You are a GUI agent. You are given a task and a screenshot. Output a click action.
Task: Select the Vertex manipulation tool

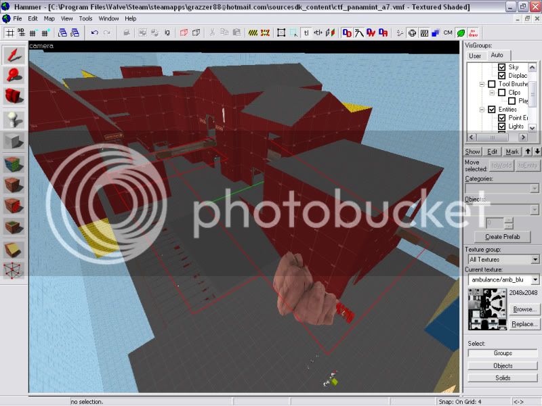click(x=14, y=271)
